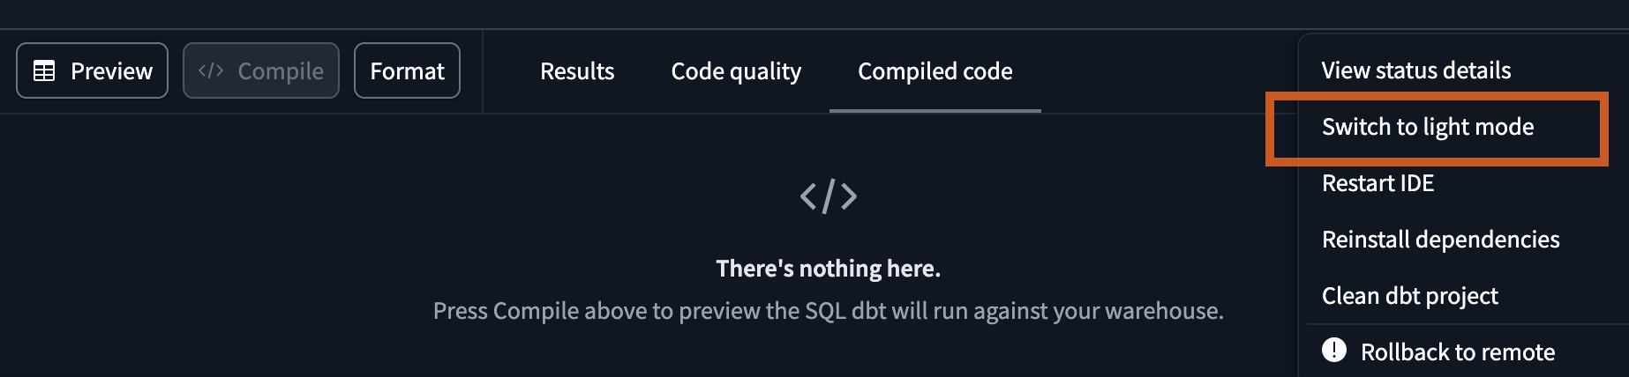Click the vertical divider after Format button
The height and width of the screenshot is (377, 1629).
483,70
